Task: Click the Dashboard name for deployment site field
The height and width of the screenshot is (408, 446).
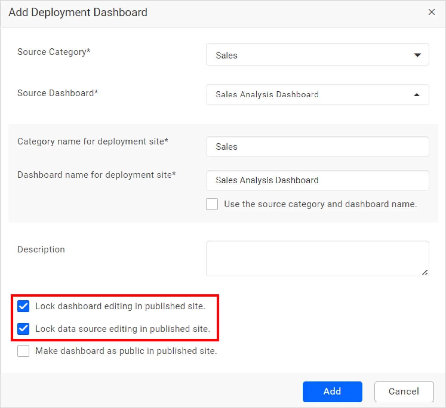Action: click(317, 180)
